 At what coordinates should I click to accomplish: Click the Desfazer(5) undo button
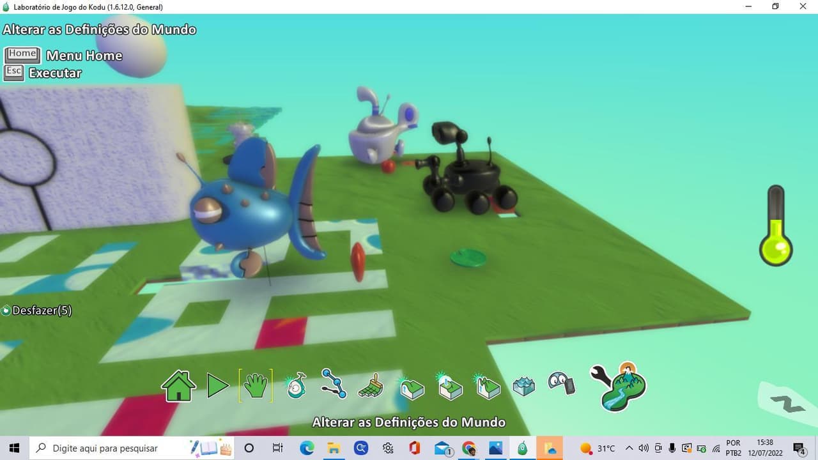click(36, 310)
